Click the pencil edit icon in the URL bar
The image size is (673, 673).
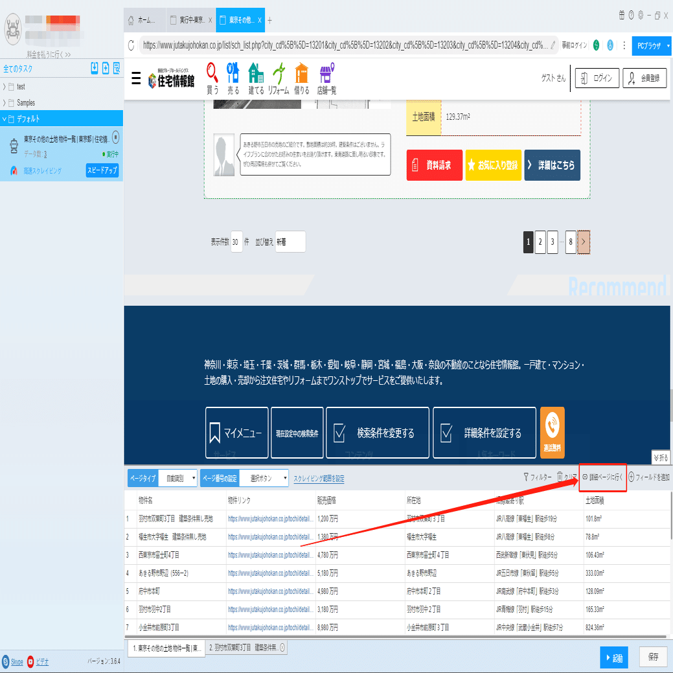pos(553,45)
